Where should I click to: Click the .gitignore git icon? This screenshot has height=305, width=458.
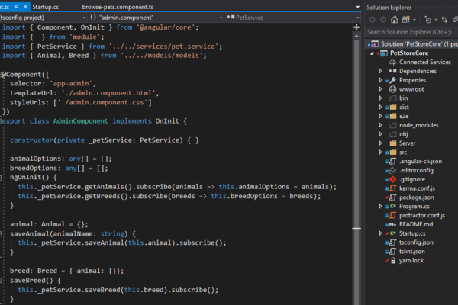[393, 179]
